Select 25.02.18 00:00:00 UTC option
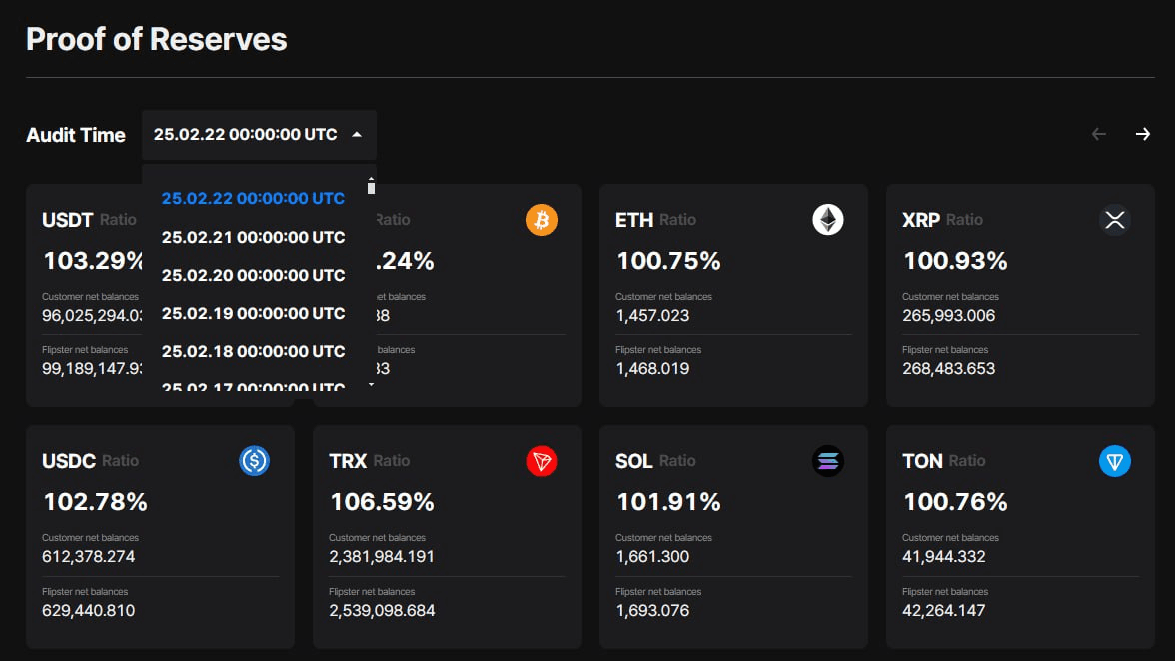The width and height of the screenshot is (1175, 661). coord(254,351)
